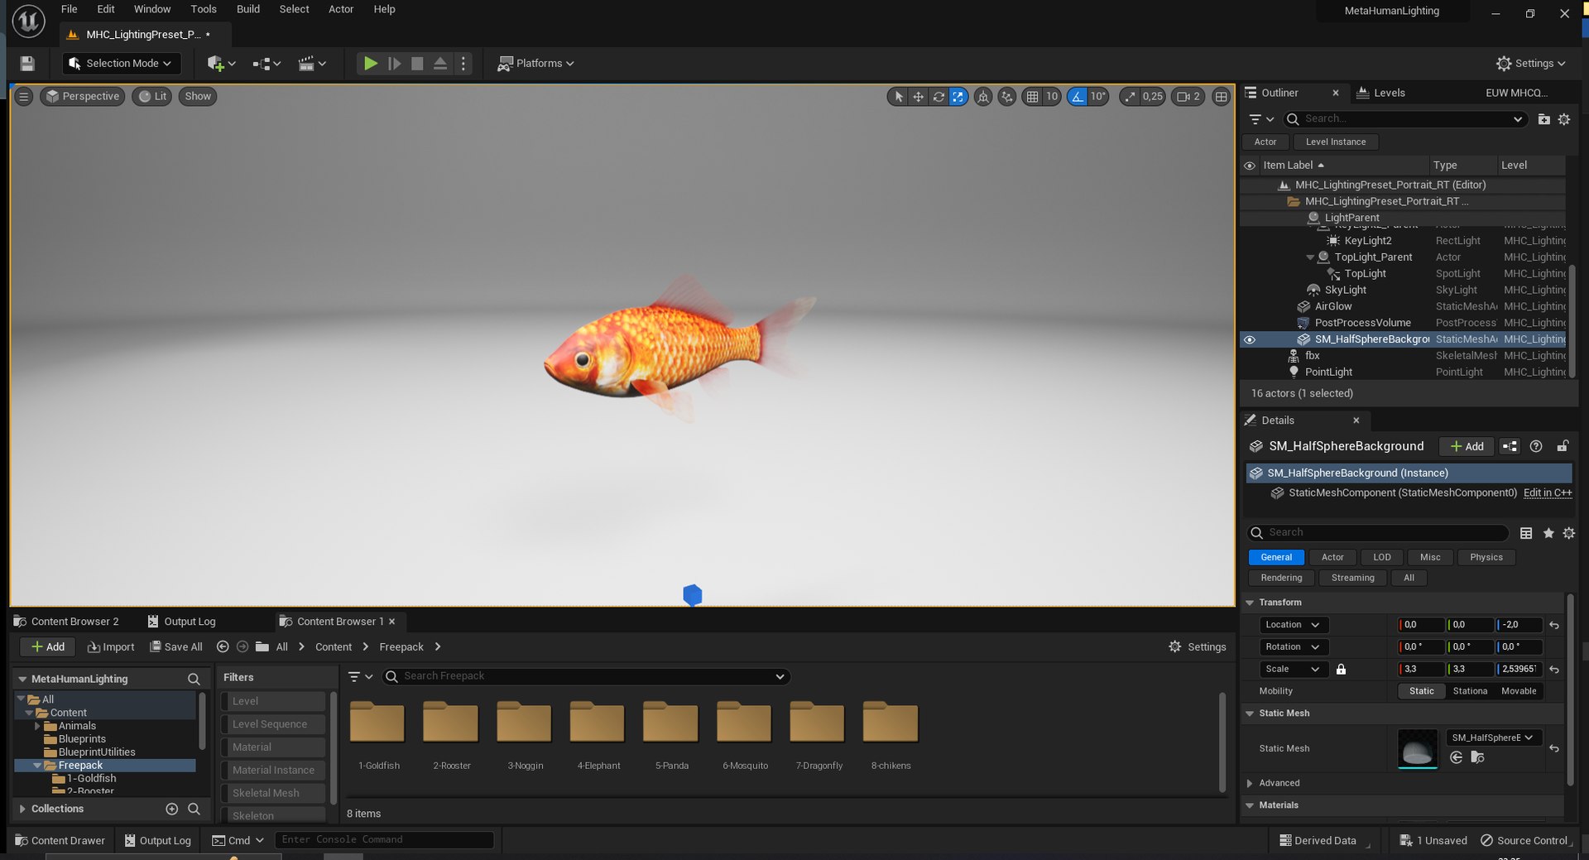1589x860 pixels.
Task: Open the Selection Mode dropdown
Action: pyautogui.click(x=120, y=64)
